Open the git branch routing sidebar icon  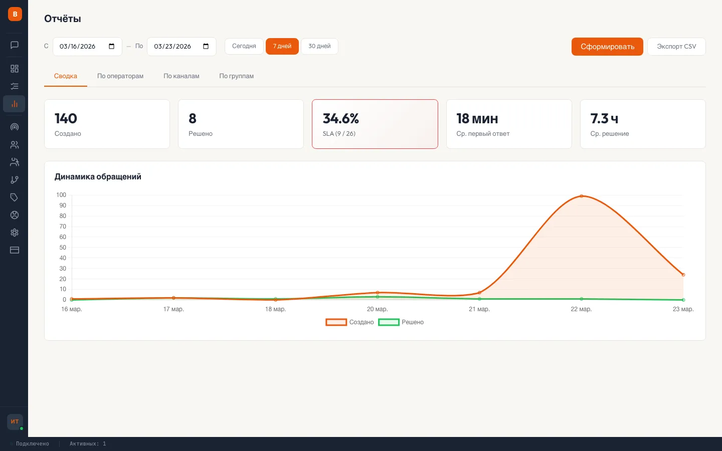pos(15,180)
